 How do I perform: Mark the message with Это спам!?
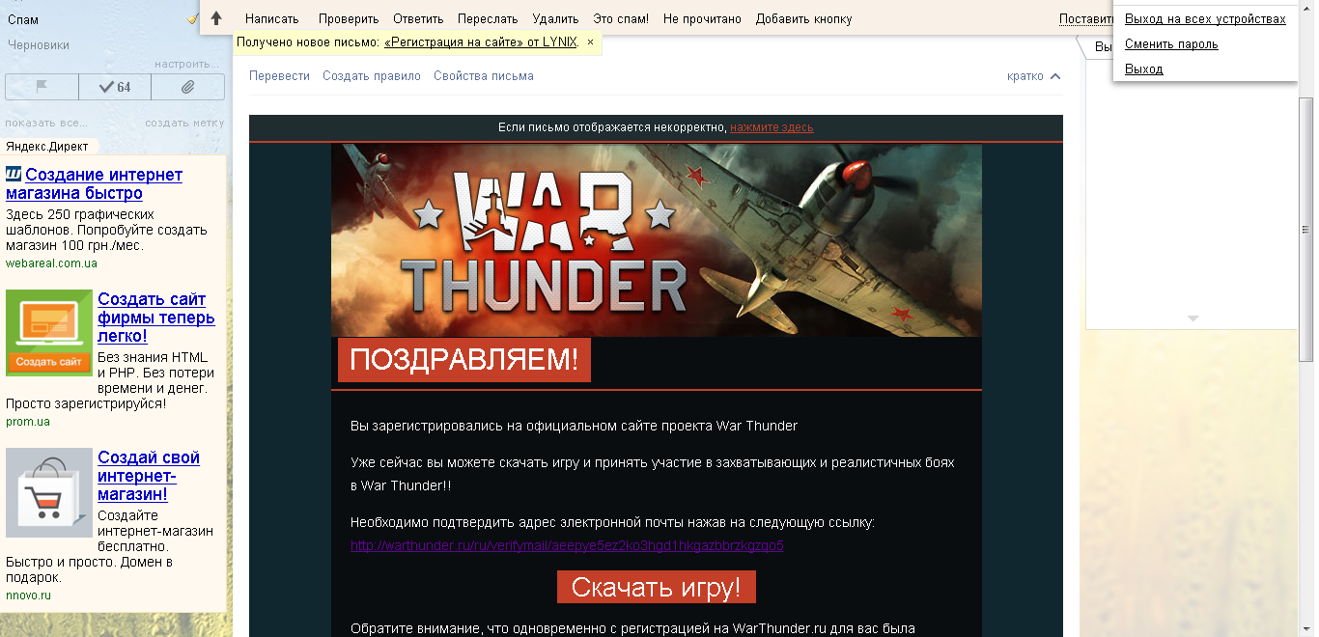click(x=621, y=18)
